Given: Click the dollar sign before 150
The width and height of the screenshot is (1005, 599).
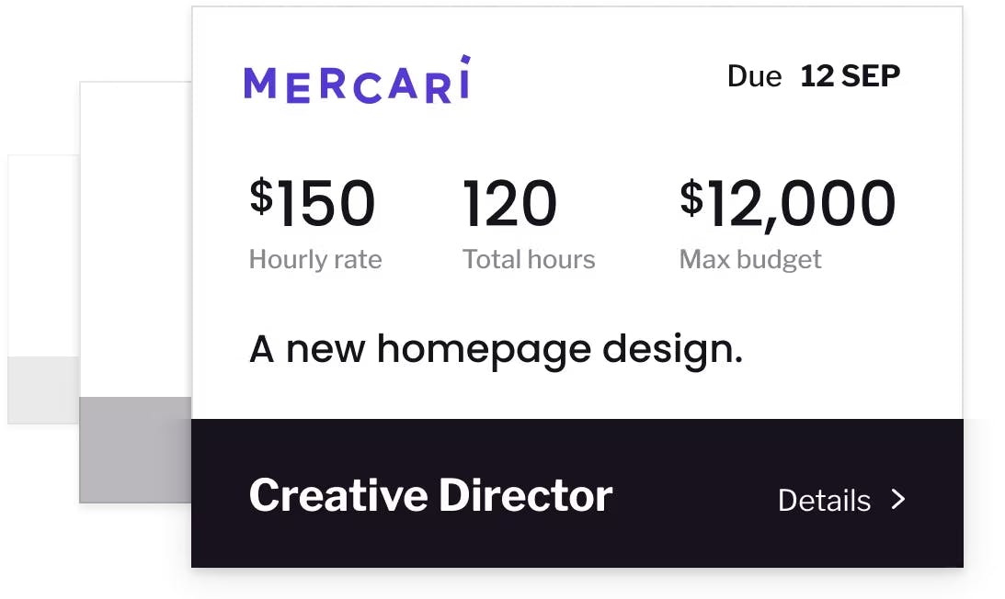Looking at the screenshot, I should pyautogui.click(x=261, y=196).
